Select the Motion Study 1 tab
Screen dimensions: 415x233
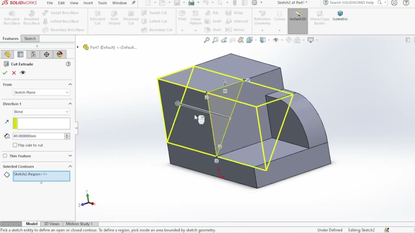click(79, 224)
